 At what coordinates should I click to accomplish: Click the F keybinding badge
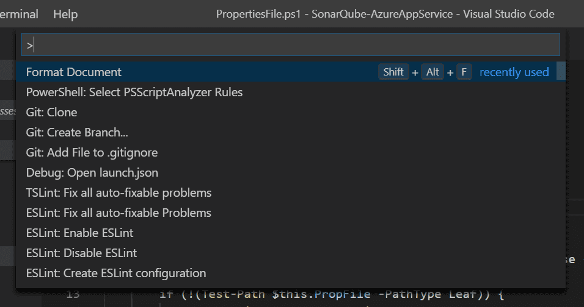(x=464, y=72)
